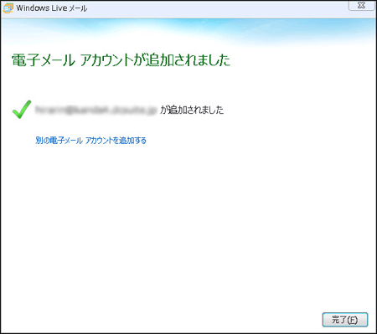The width and height of the screenshot is (377, 334).
Task: Click the blurred email address text
Action: [96, 110]
